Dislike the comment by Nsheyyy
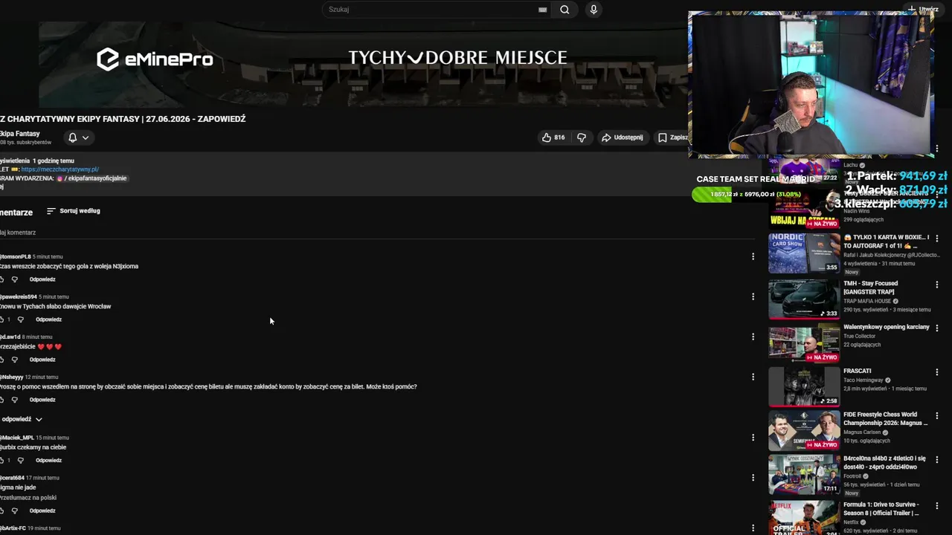 (14, 400)
